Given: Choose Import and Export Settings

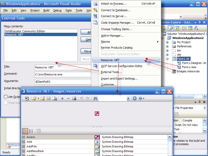Looking at the screenshot, I should pos(126,79).
